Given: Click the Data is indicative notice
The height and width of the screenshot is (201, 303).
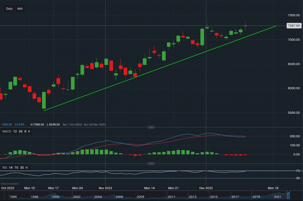Looking at the screenshot, I should [x=10, y=183].
